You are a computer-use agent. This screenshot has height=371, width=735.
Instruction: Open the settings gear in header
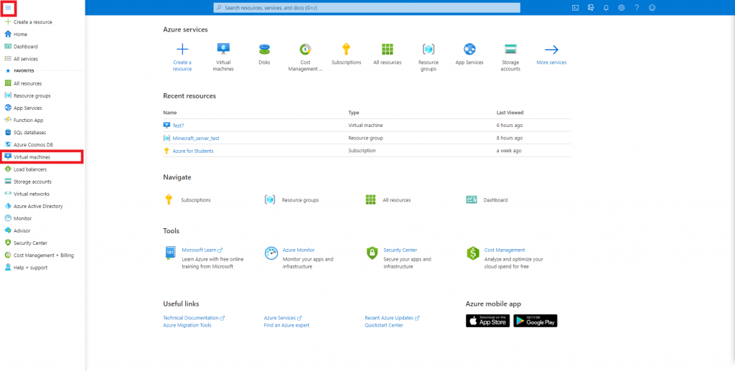click(621, 7)
